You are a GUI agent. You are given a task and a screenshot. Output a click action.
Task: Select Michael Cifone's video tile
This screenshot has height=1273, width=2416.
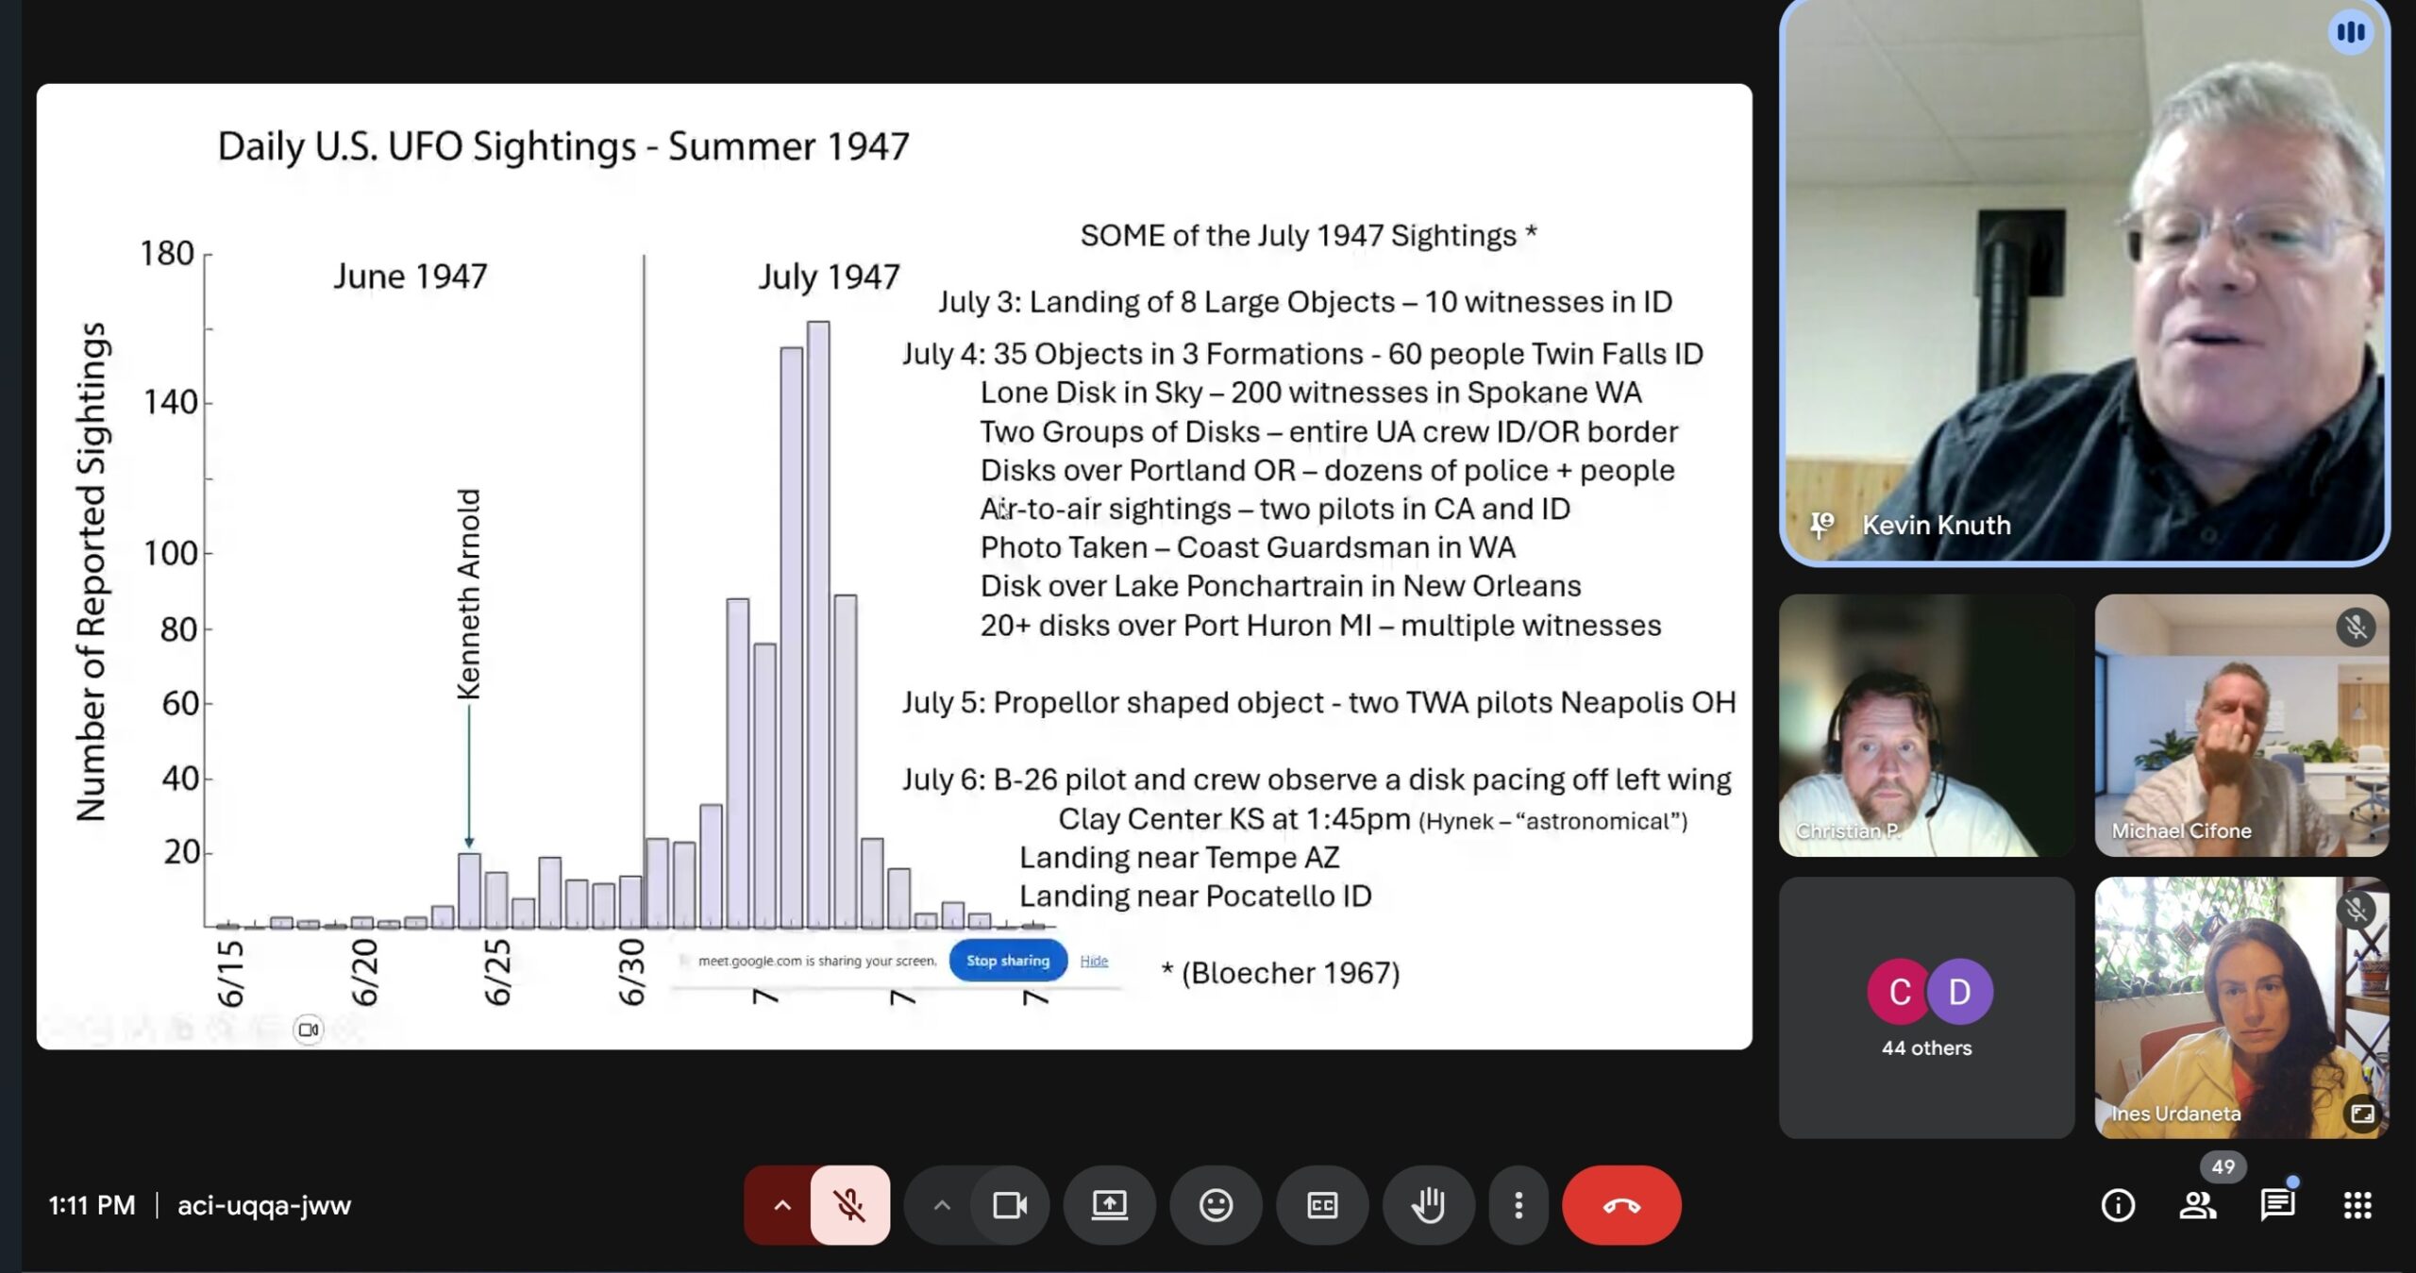2240,725
